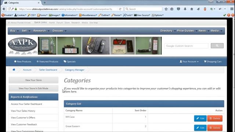Open Access Your Seller Dashboard link
This screenshot has width=235, height=132.
(26, 104)
